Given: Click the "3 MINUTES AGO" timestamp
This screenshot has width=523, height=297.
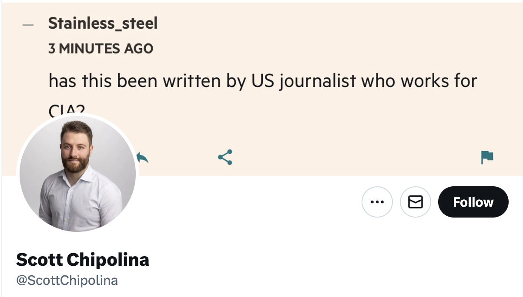Looking at the screenshot, I should 101,49.
